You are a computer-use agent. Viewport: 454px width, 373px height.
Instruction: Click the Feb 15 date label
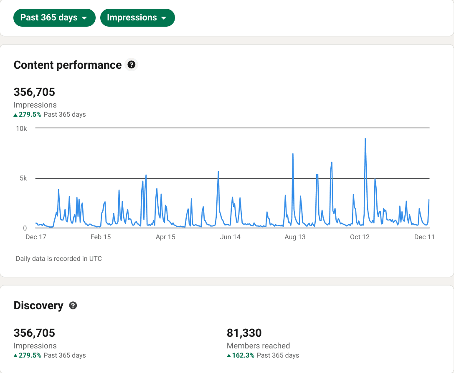coord(101,237)
